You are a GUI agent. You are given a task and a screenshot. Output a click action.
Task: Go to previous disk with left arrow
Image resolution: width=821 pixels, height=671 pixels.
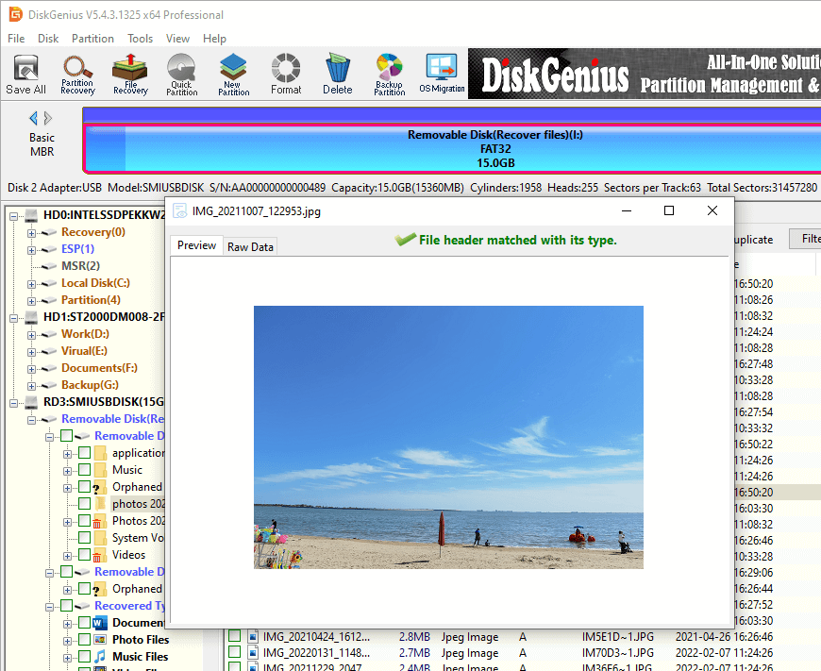pyautogui.click(x=34, y=118)
